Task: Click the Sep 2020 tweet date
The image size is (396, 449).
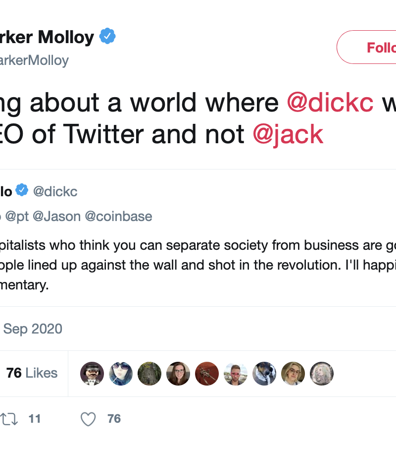Action: coord(33,329)
